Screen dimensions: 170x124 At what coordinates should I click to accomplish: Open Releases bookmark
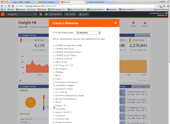(x=42, y=10)
